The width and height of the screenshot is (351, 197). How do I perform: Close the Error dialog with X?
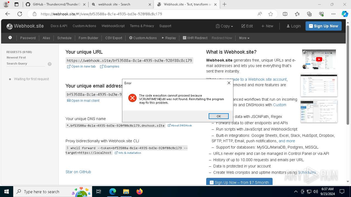(229, 83)
